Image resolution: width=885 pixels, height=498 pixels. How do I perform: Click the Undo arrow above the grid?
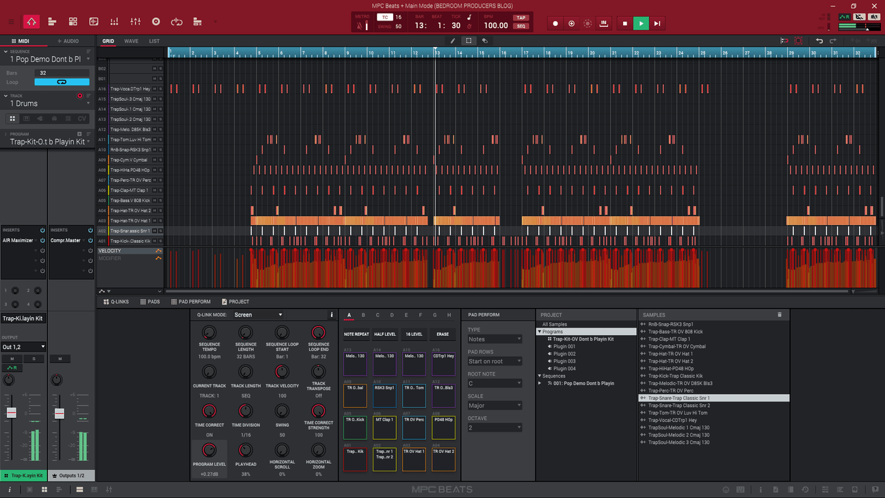(819, 40)
